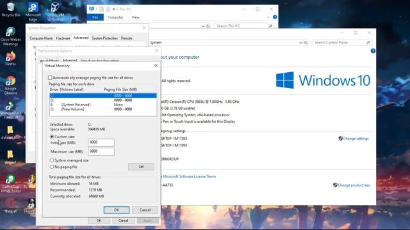
Task: Open the View ribbon tab
Action: 135,17
